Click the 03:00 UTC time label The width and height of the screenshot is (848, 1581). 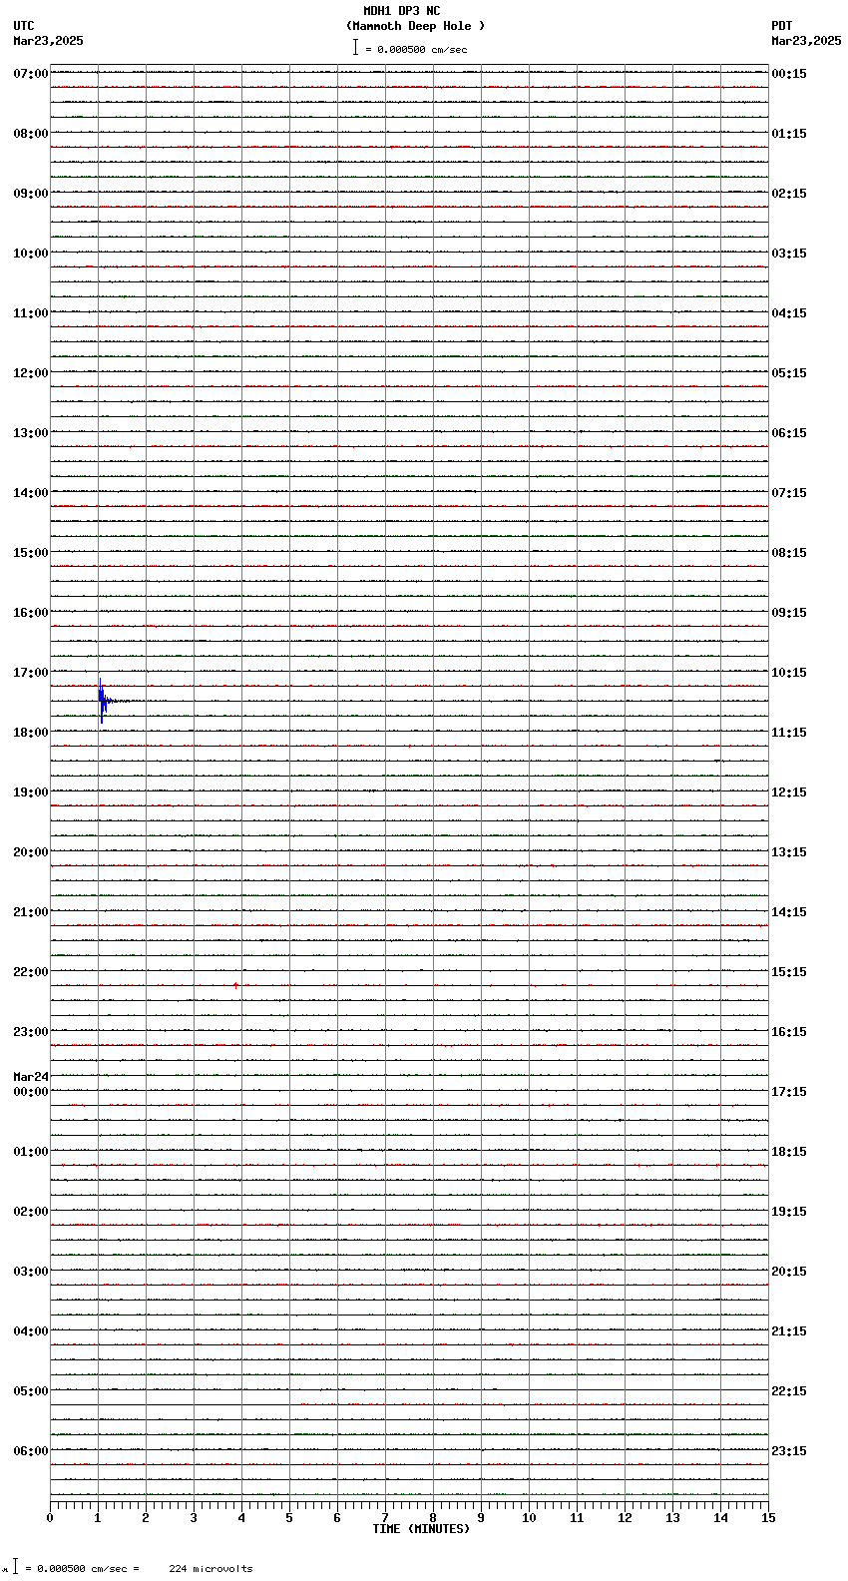click(x=31, y=1272)
